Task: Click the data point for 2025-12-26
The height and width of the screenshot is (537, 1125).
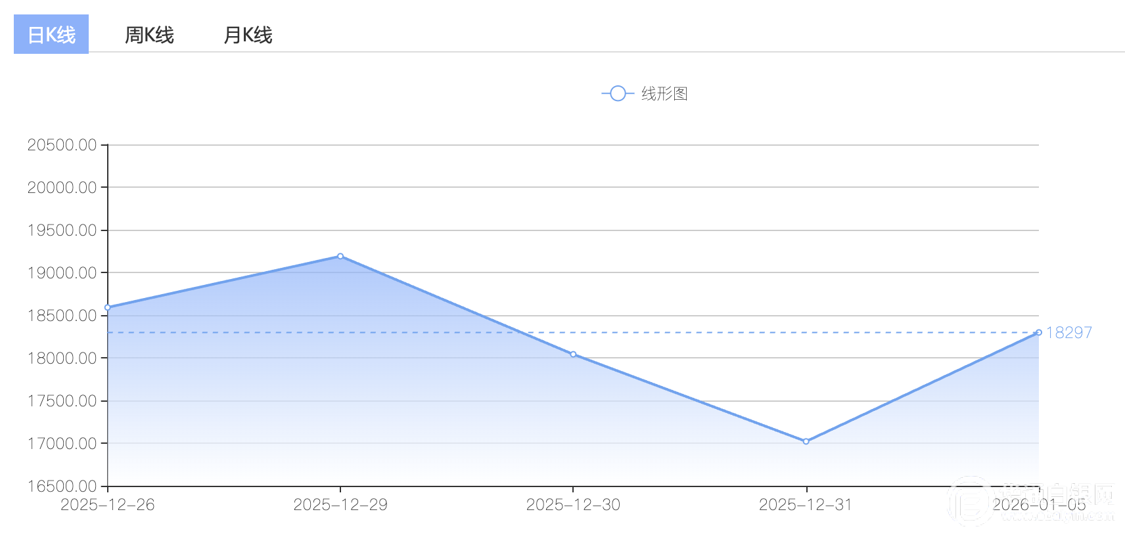Action: click(x=108, y=307)
